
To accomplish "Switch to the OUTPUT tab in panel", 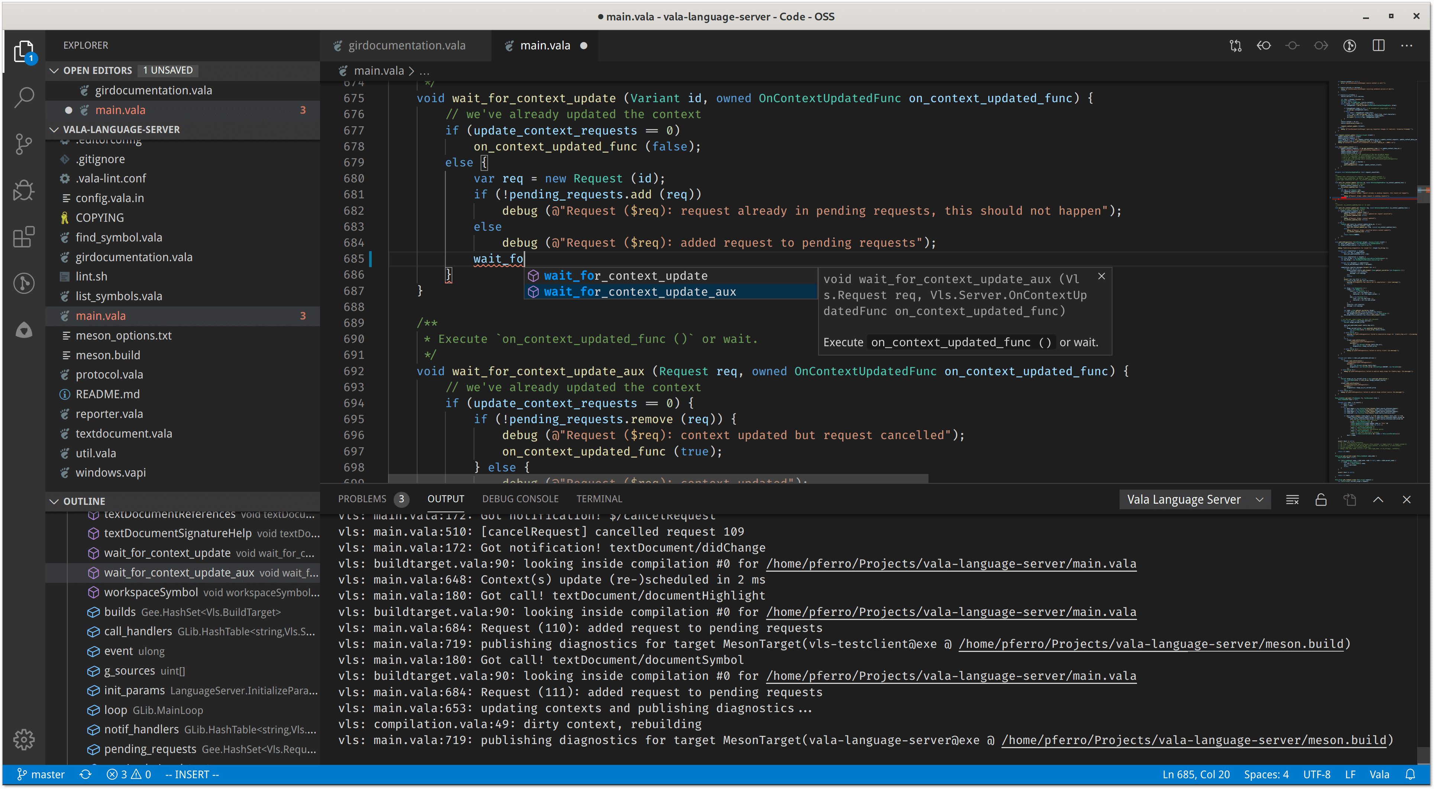I will coord(443,499).
